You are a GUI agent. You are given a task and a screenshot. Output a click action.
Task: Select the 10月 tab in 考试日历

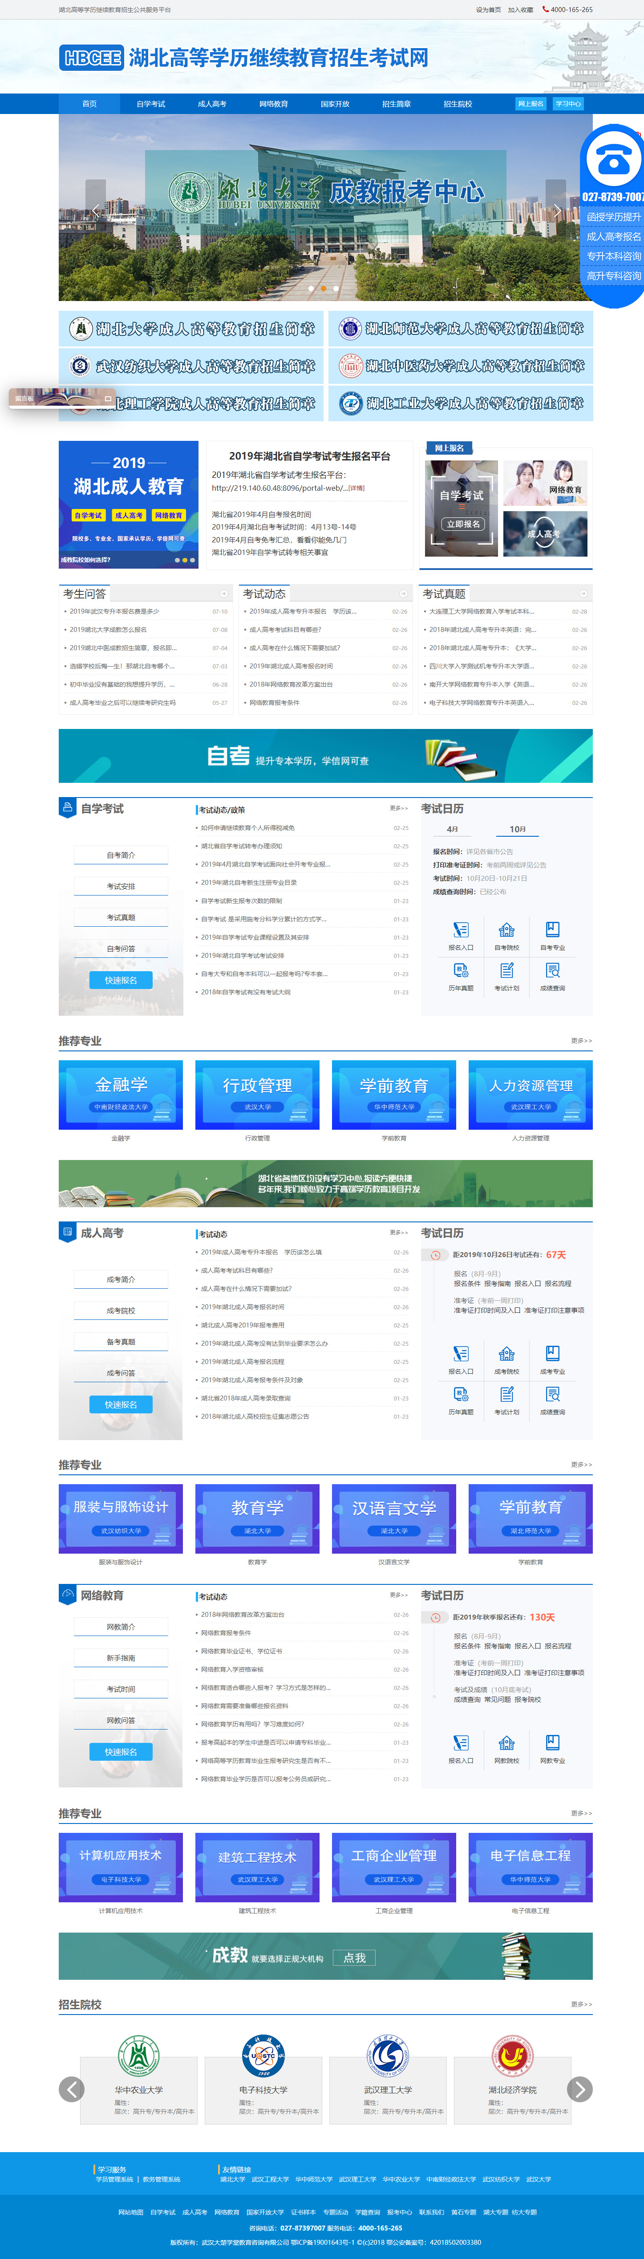pyautogui.click(x=517, y=829)
